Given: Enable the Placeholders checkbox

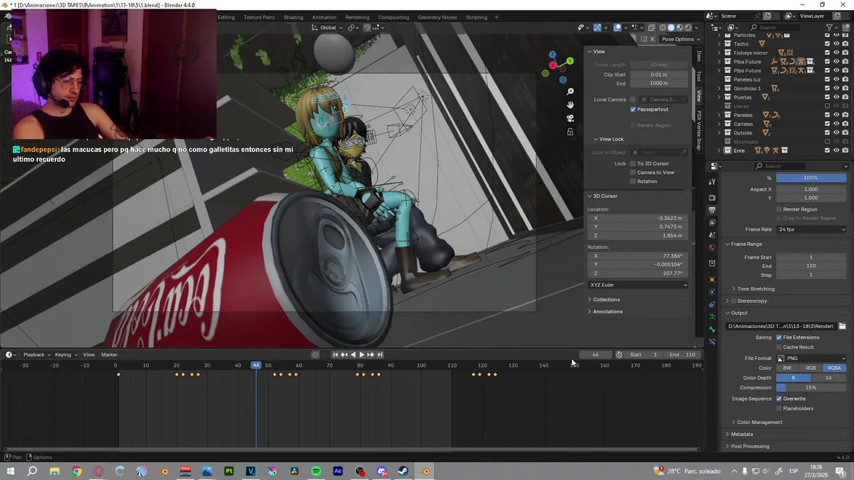Looking at the screenshot, I should pyautogui.click(x=779, y=408).
